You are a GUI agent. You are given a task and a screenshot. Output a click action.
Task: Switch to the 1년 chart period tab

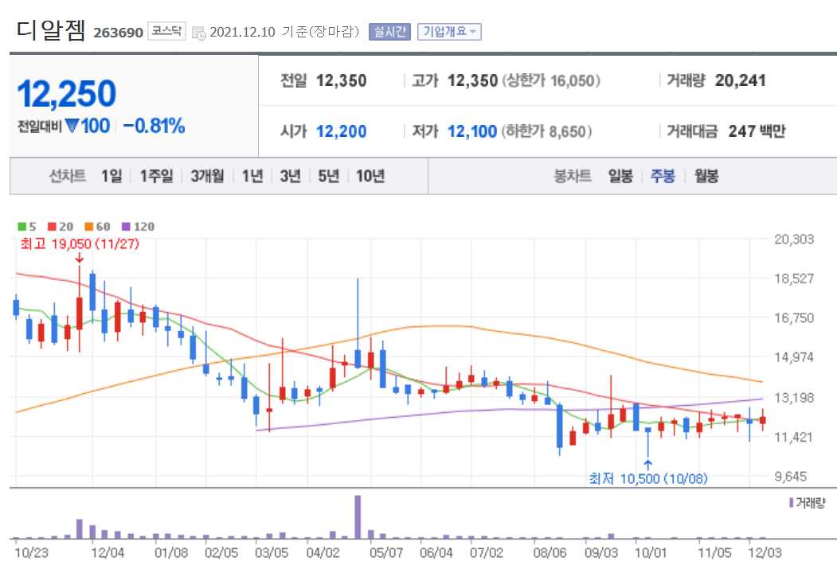tap(252, 176)
